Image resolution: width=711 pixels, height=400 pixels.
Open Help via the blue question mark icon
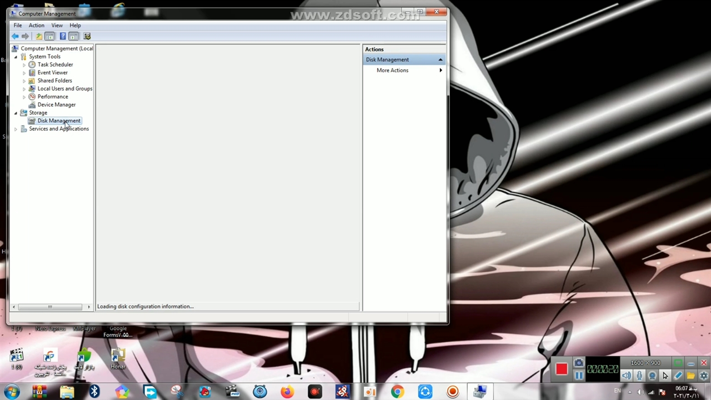[63, 36]
